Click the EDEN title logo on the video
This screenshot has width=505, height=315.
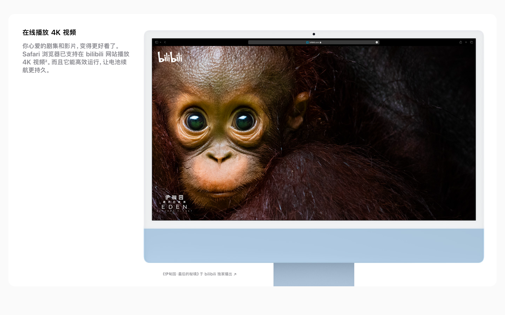[x=174, y=203]
